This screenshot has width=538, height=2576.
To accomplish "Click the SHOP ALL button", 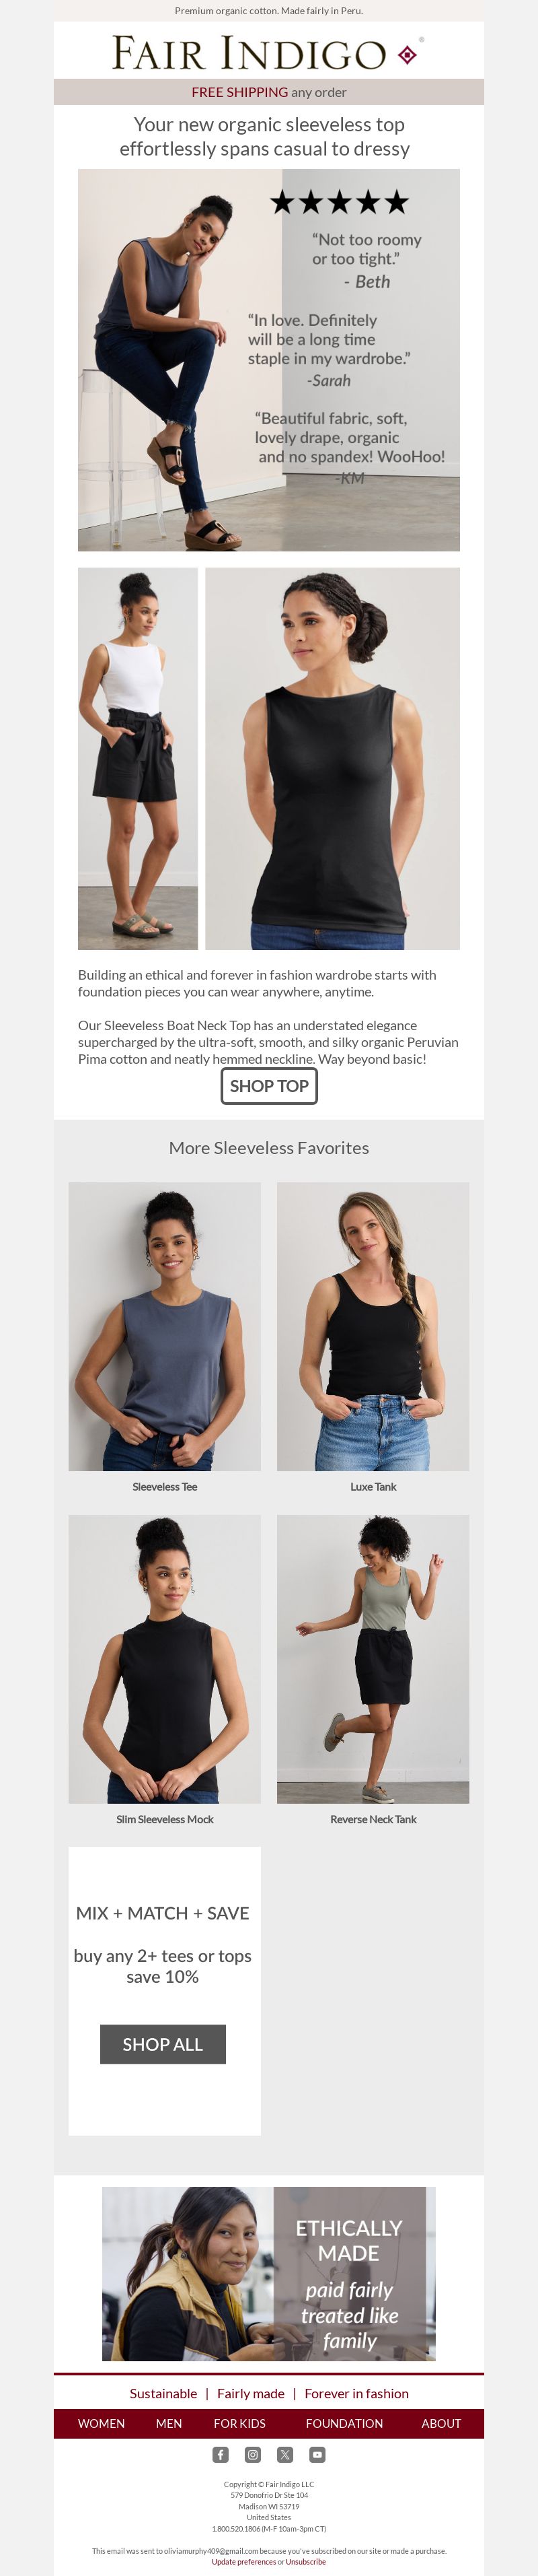I will pyautogui.click(x=163, y=2044).
